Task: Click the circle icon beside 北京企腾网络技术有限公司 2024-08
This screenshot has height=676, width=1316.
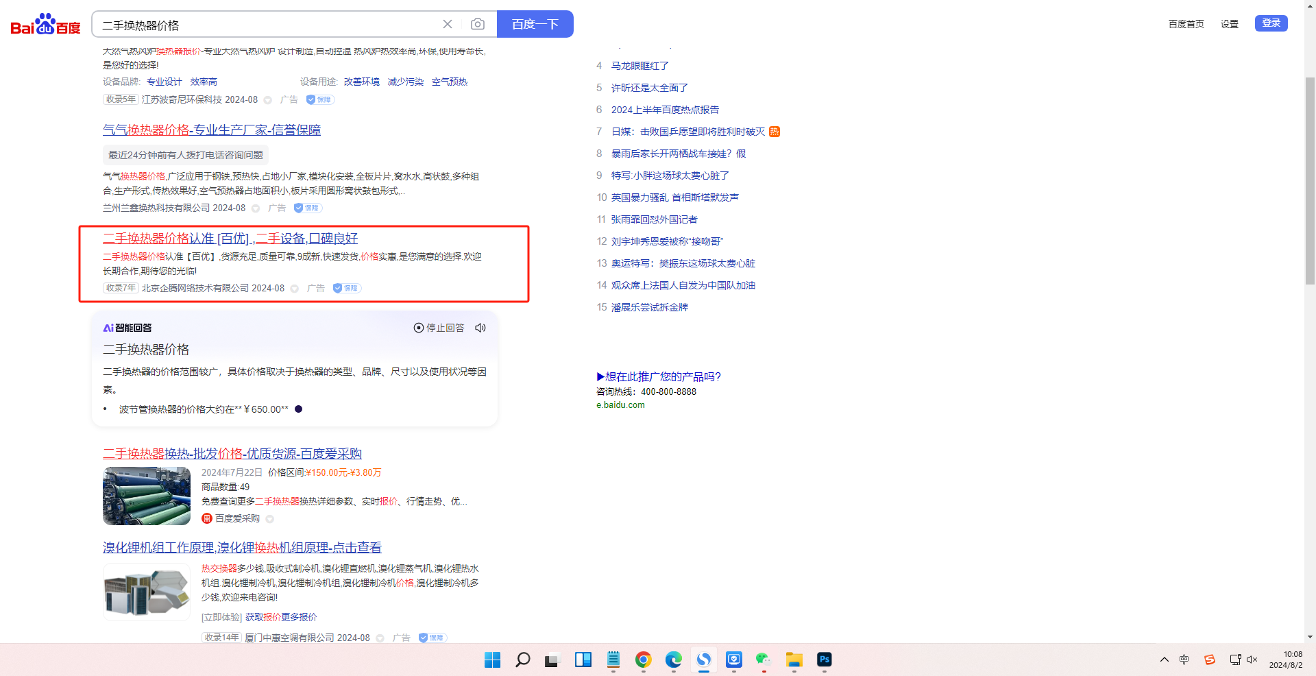Action: pyautogui.click(x=295, y=289)
